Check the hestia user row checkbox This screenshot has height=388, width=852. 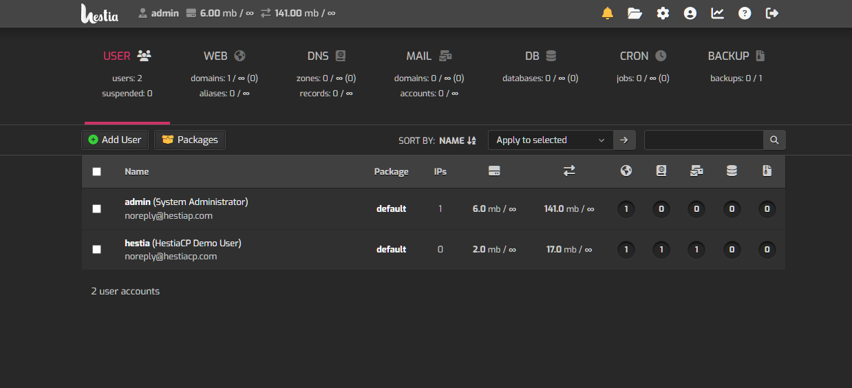coord(96,249)
